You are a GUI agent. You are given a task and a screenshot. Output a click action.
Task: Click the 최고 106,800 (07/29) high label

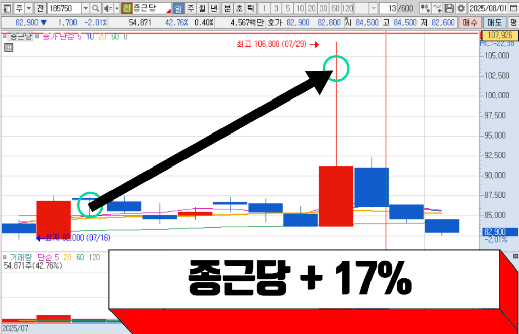coord(273,44)
